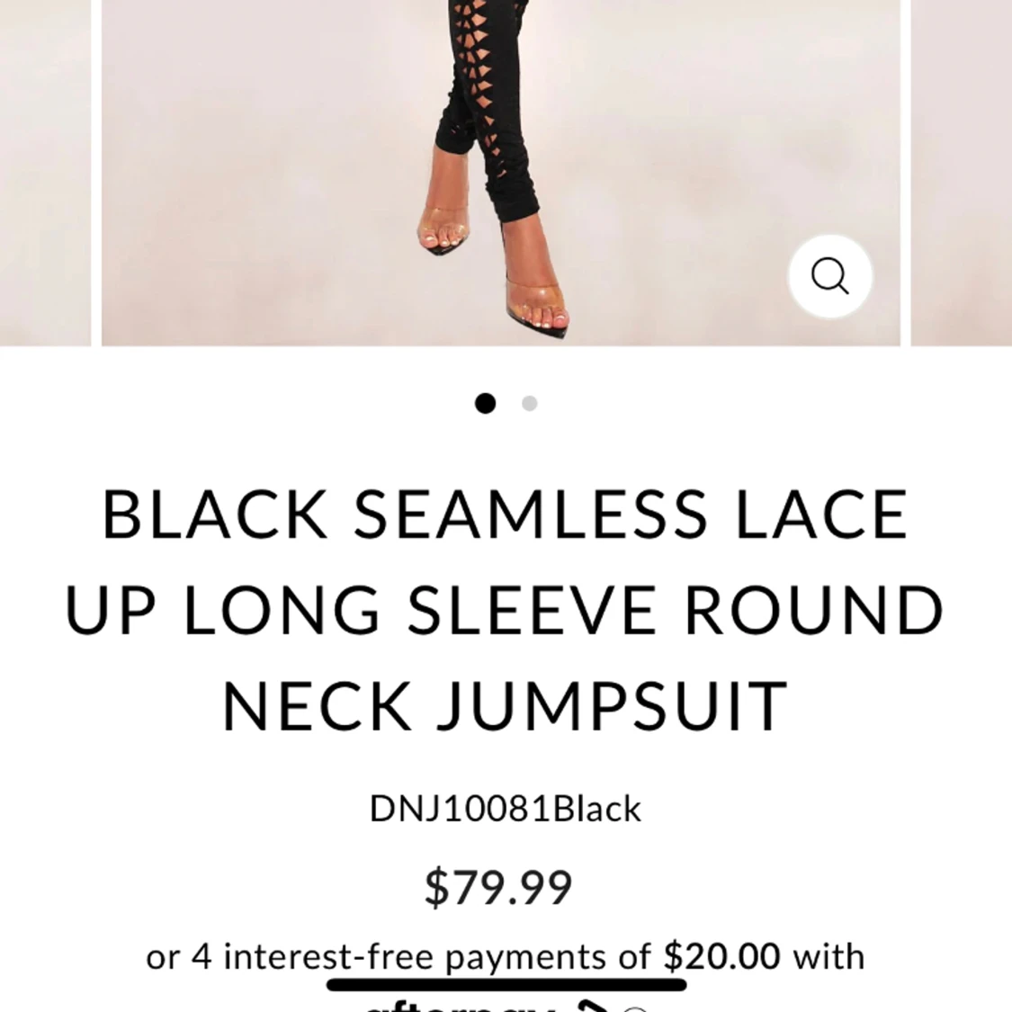Tap the $79.99 price
Viewport: 1012px width, 1012px height.
[x=498, y=888]
